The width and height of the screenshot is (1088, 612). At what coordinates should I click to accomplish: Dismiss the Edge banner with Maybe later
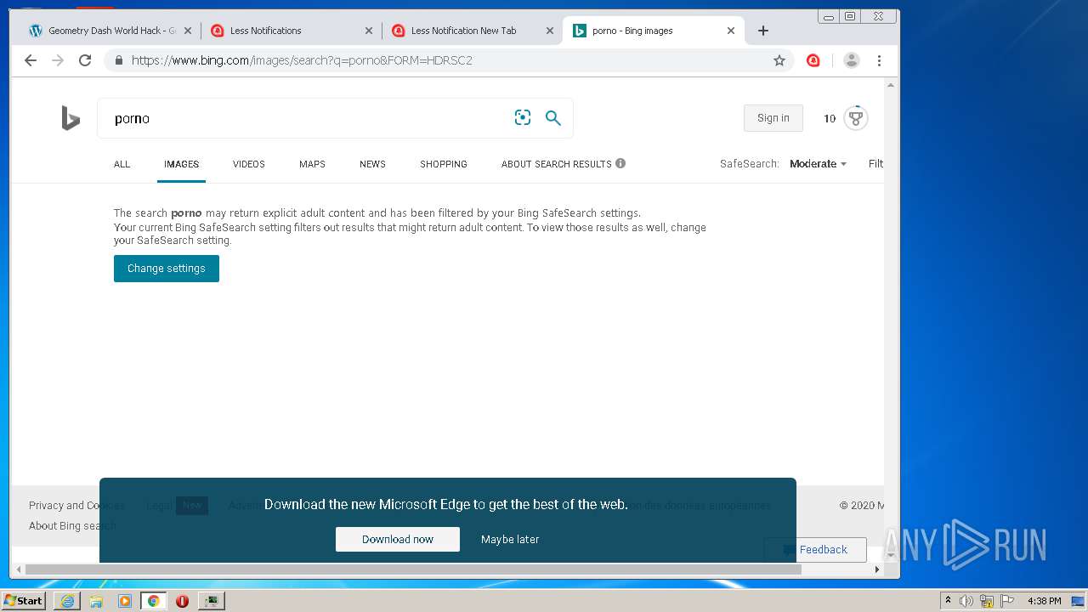[x=510, y=539]
